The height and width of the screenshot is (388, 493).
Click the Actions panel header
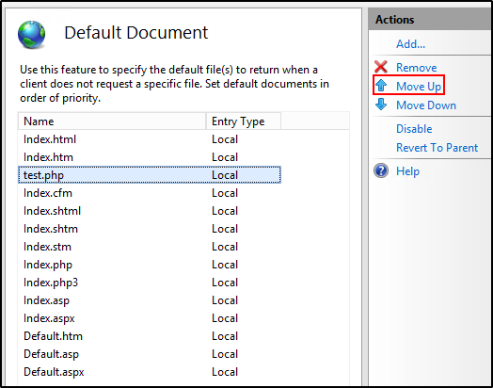(429, 20)
